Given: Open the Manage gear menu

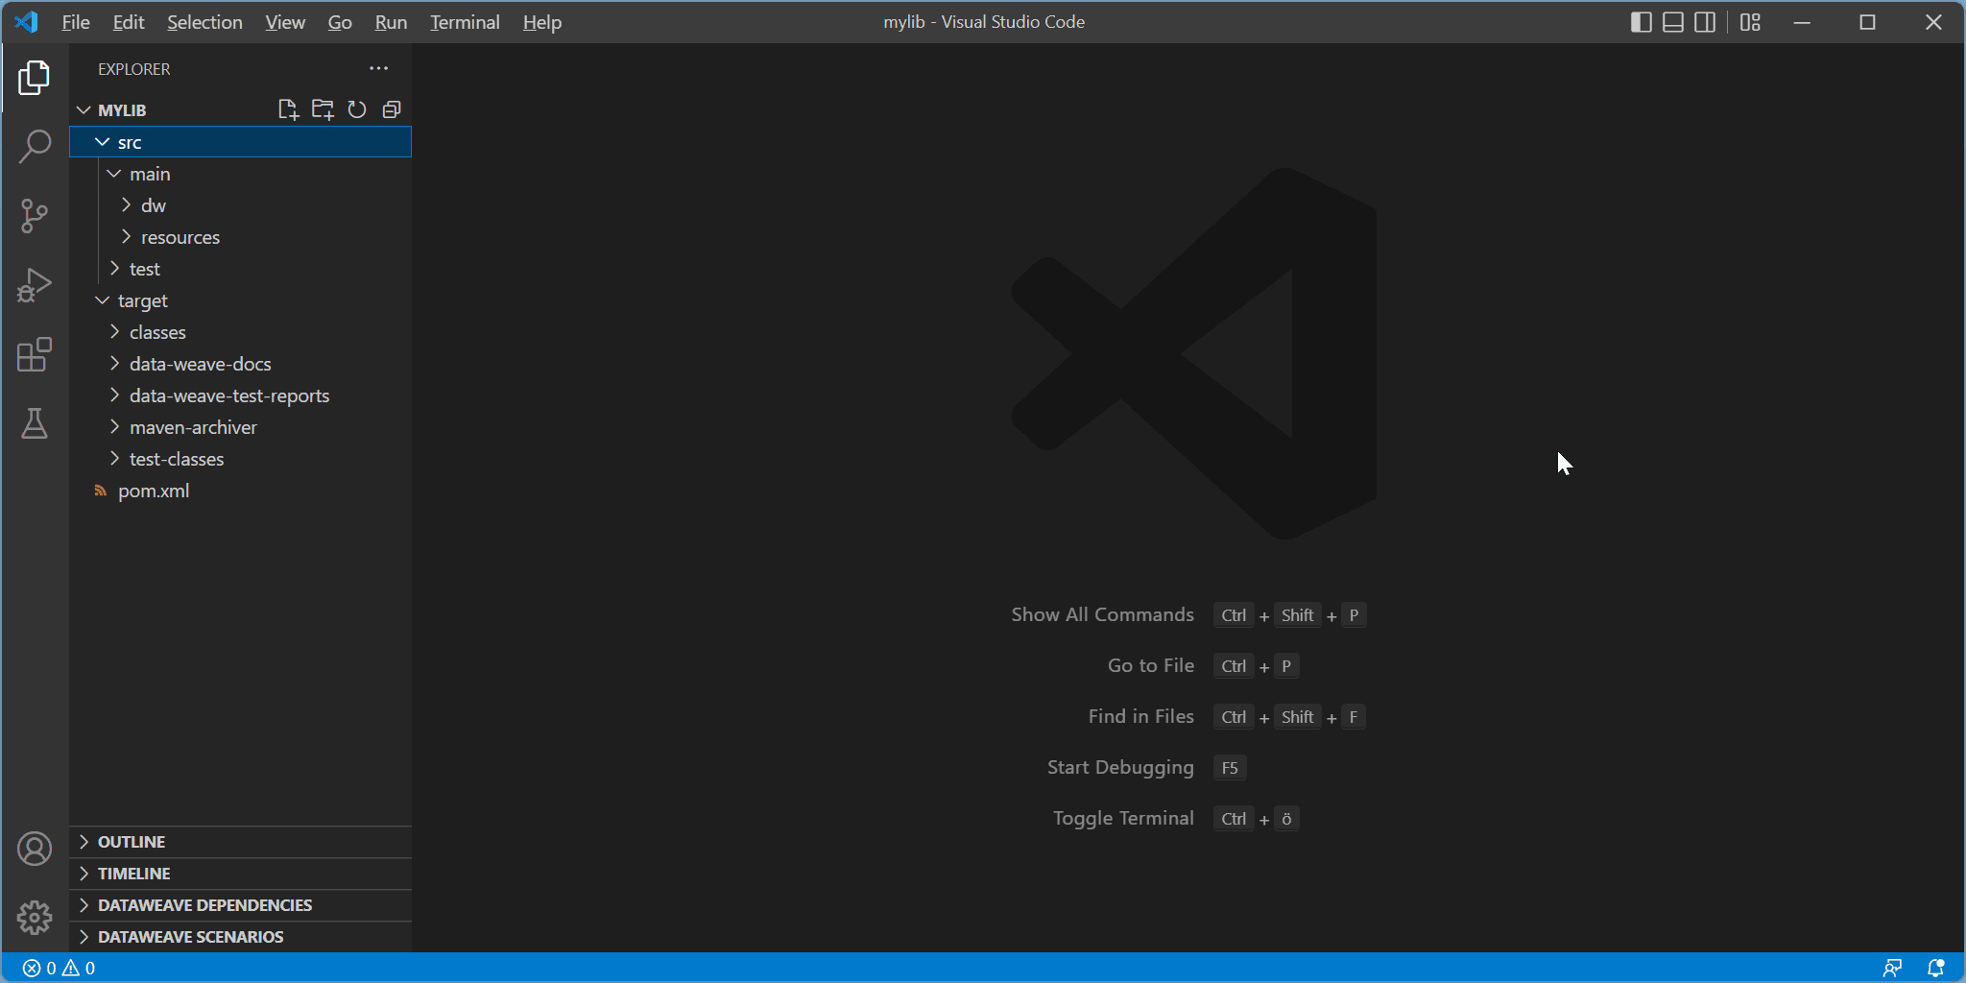Looking at the screenshot, I should point(35,918).
